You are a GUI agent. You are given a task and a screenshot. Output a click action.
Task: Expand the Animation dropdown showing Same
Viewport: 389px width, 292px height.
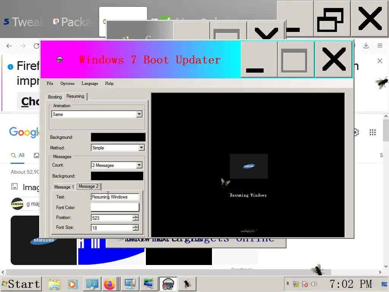tap(139, 114)
